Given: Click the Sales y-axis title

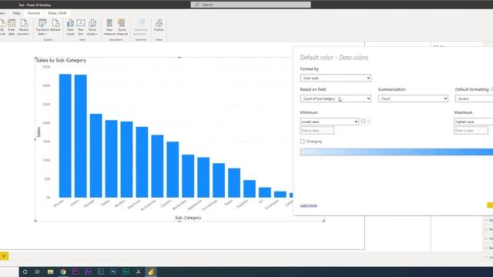Looking at the screenshot, I should [x=39, y=132].
